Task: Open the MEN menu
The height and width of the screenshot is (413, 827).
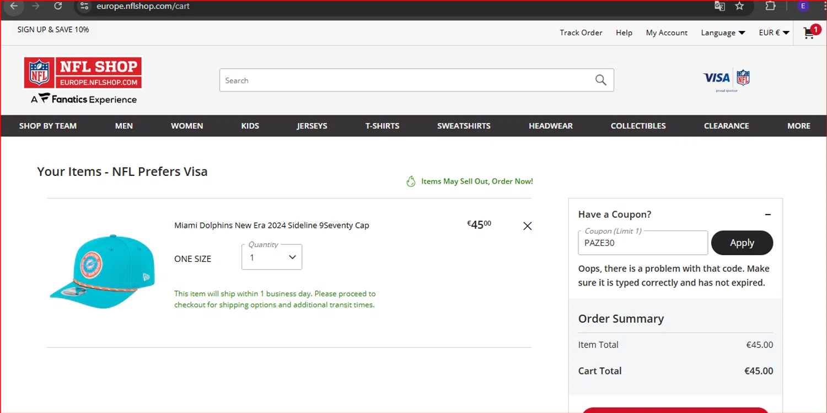Action: click(124, 126)
